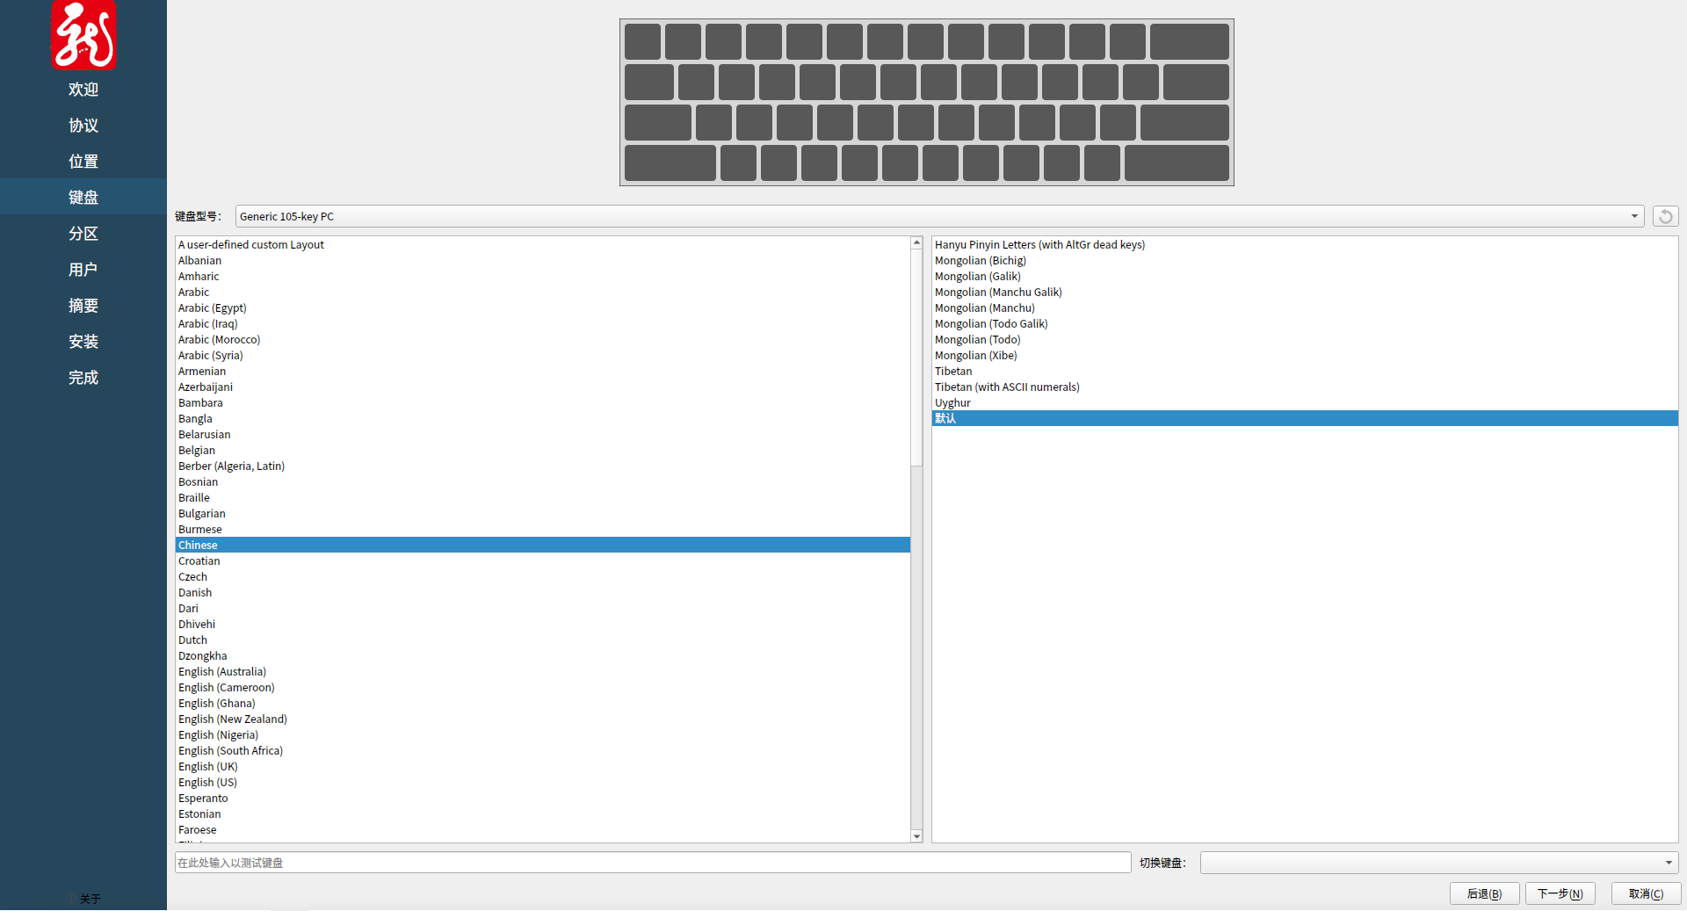Click the keyboard layout preview image
1687x911 pixels.
926,103
